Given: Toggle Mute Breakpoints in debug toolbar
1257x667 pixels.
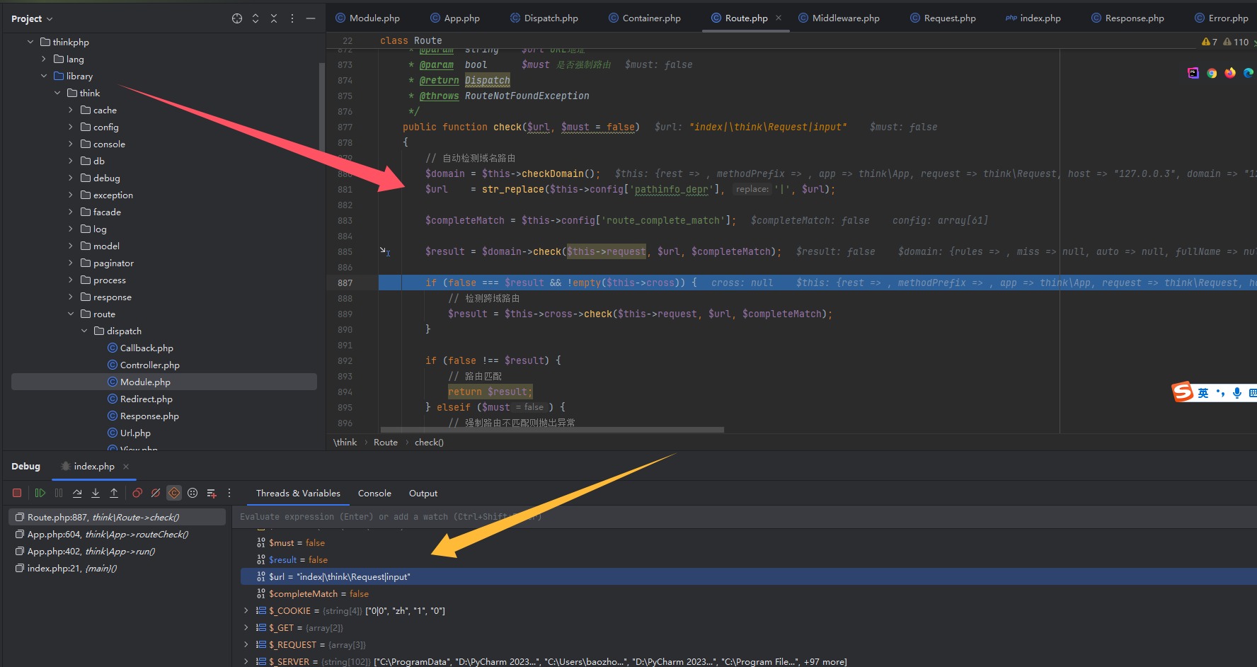Looking at the screenshot, I should click(156, 493).
